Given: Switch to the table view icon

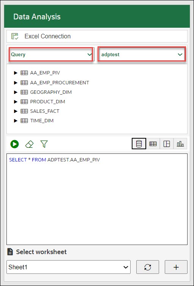Looking at the screenshot, I should tap(153, 144).
